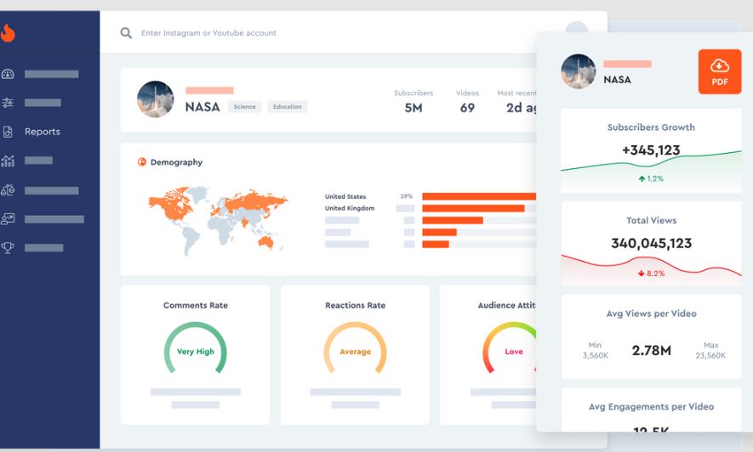This screenshot has height=452, width=753.
Task: Click the world map in Demography
Action: point(218,219)
